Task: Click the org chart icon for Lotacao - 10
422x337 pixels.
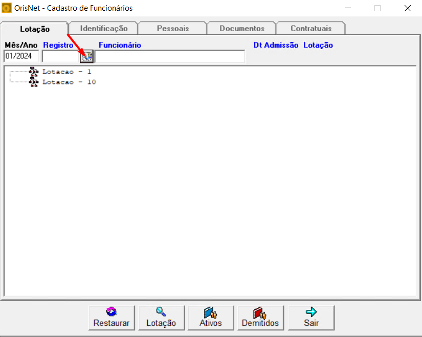Action: pos(34,82)
